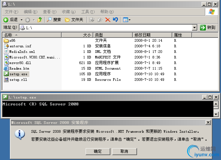Open Search (搜索) in toolbar
Screen dimensions: 221x160
pos(54,20)
